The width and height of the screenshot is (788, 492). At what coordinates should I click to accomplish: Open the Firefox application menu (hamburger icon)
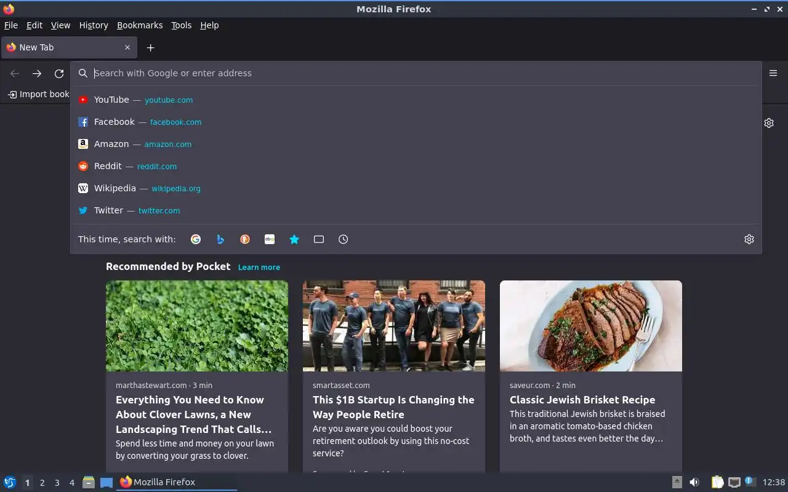(x=773, y=73)
